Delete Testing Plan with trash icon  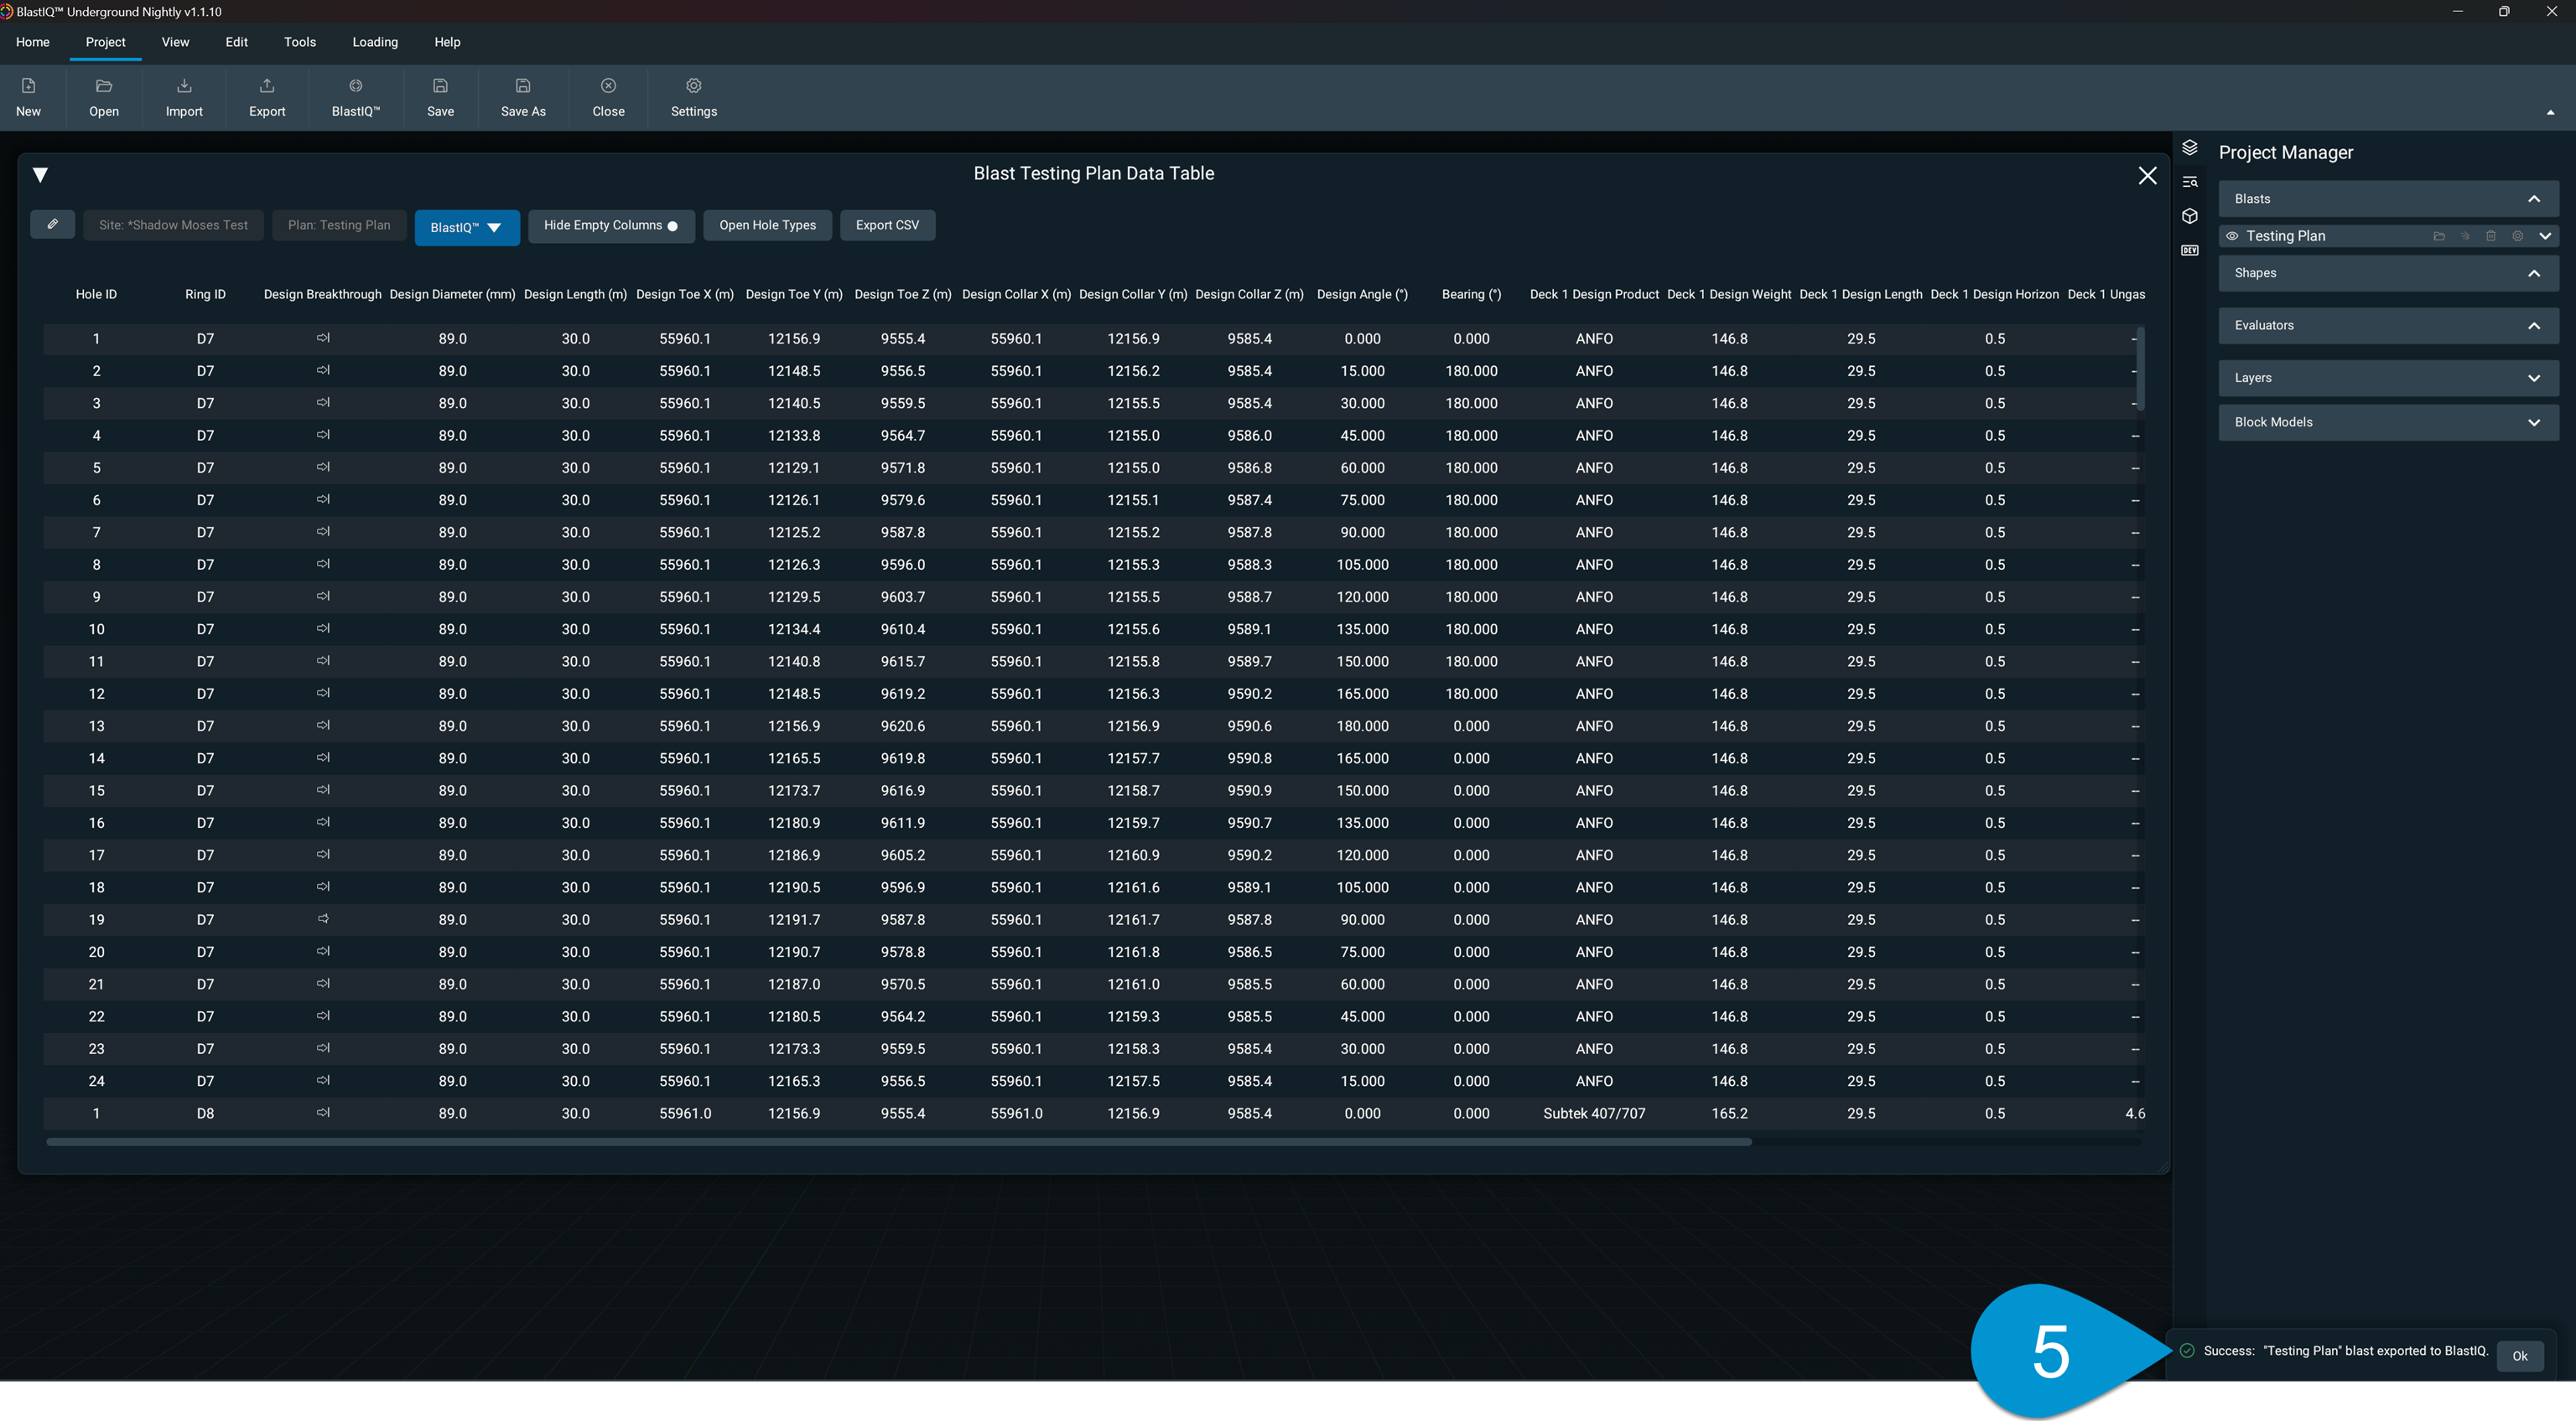(x=2491, y=235)
